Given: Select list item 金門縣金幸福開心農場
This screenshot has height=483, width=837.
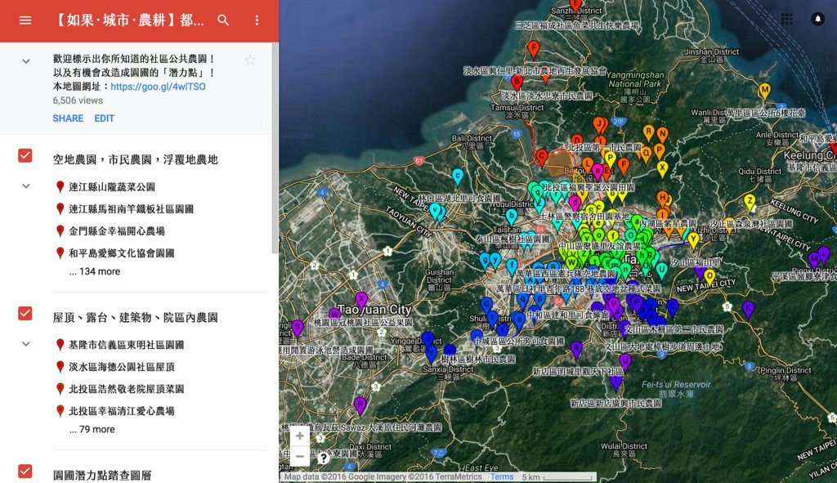Looking at the screenshot, I should pos(116,231).
